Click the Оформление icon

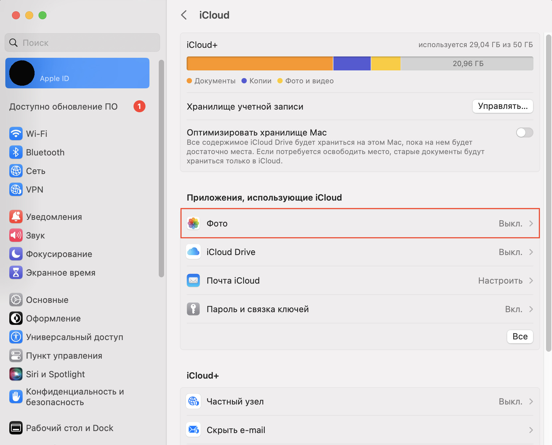click(x=16, y=318)
